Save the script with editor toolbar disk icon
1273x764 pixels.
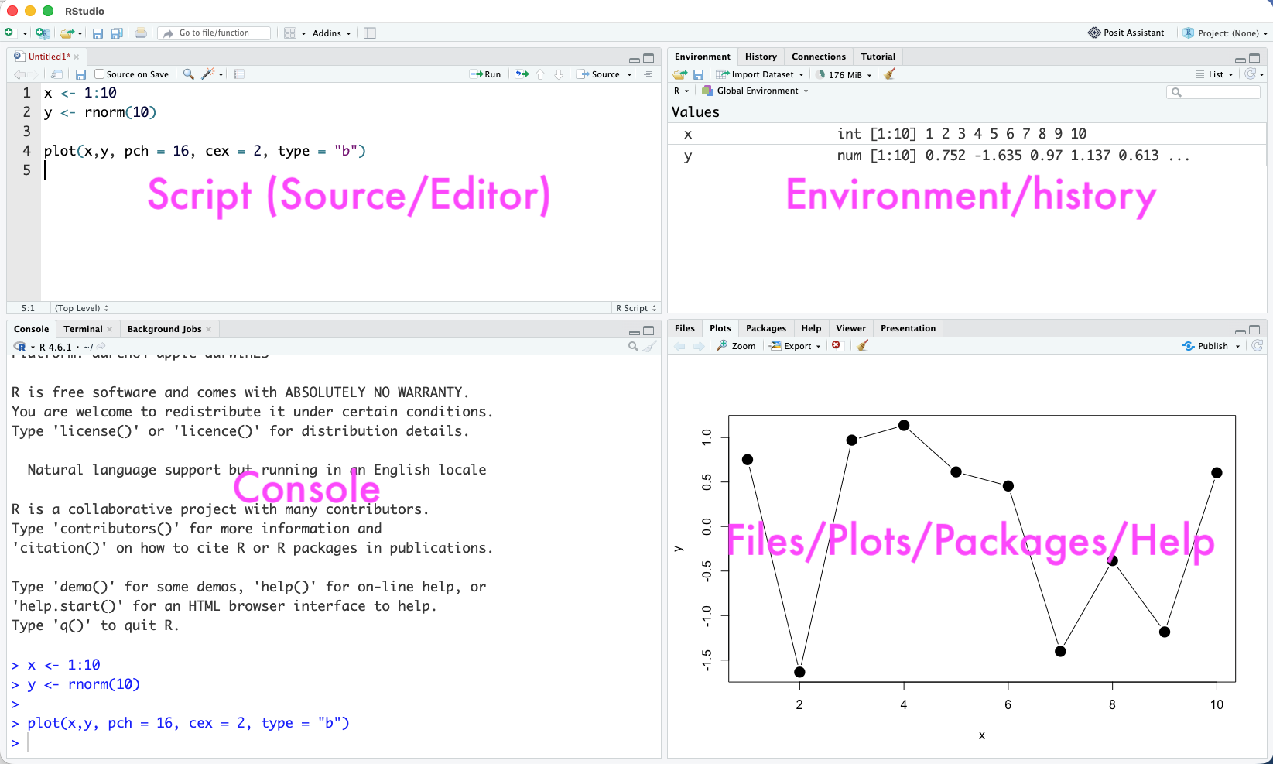tap(80, 74)
